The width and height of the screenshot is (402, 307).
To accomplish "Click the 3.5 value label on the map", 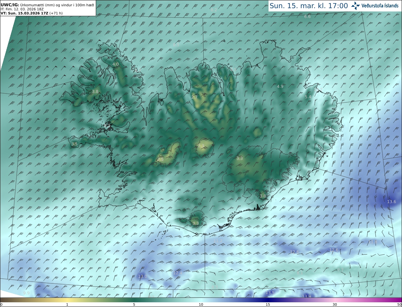I will [74, 144].
